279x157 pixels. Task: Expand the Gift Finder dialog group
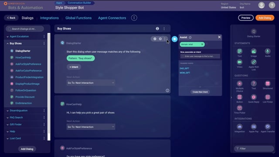coord(8,124)
